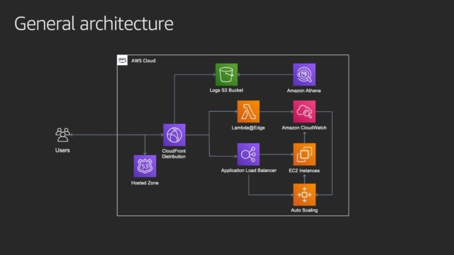Click the General architecture title

pos(94,23)
